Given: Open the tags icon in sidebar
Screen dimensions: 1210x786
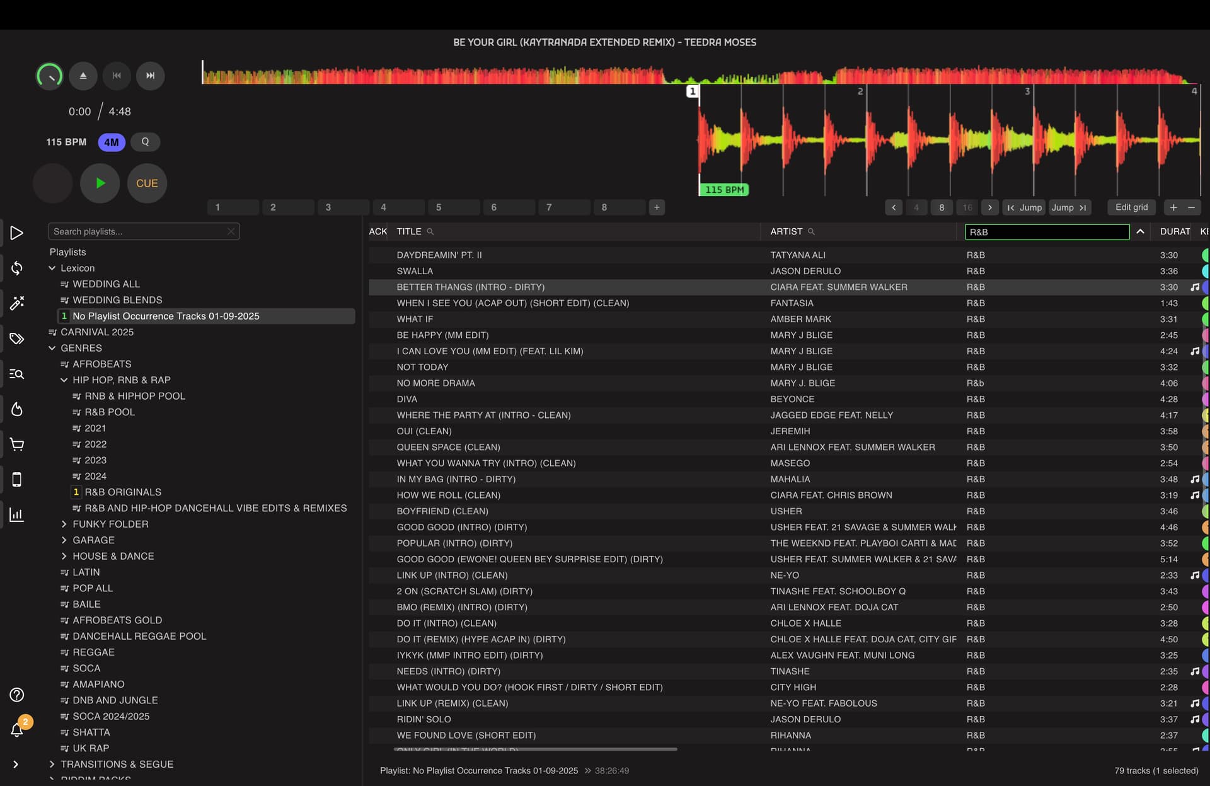Looking at the screenshot, I should click(x=17, y=339).
